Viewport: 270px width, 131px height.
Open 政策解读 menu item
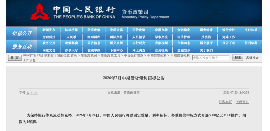(71, 43)
